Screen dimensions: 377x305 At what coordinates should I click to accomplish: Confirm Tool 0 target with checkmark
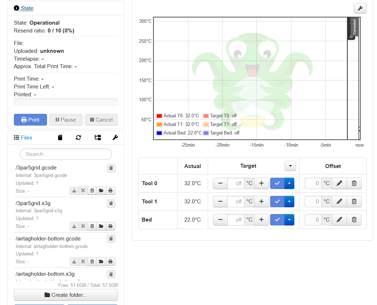tap(277, 183)
